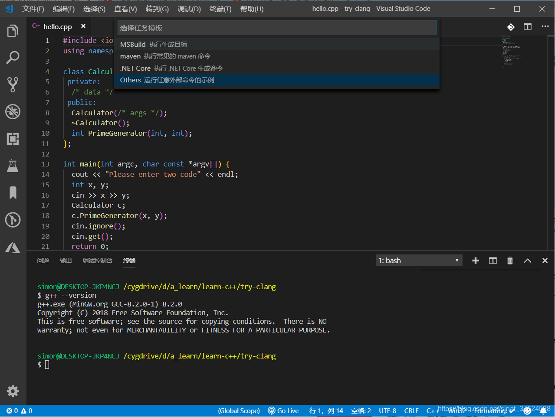Open the Bookmarks view icon
This screenshot has height=417, width=555.
click(x=13, y=193)
